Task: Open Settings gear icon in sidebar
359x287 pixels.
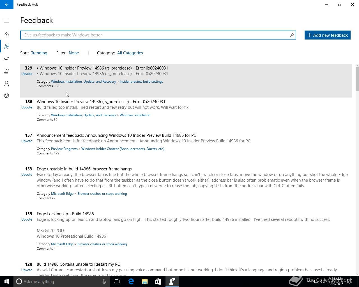Action: pos(6,96)
